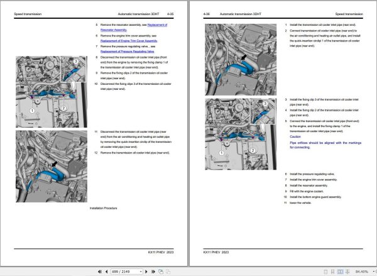Image resolution: width=377 pixels, height=276 pixels.
Task: Click the blue Caution heading
Action: click(x=295, y=136)
